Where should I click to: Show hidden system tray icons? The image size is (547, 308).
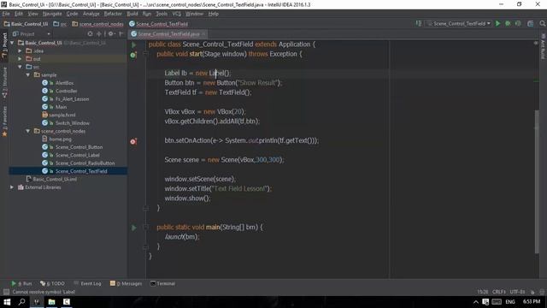tap(475, 302)
